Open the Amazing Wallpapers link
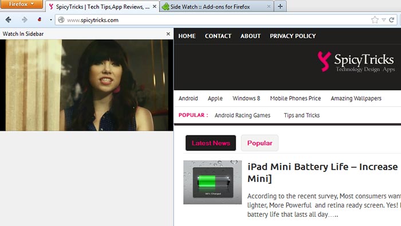 (x=356, y=98)
